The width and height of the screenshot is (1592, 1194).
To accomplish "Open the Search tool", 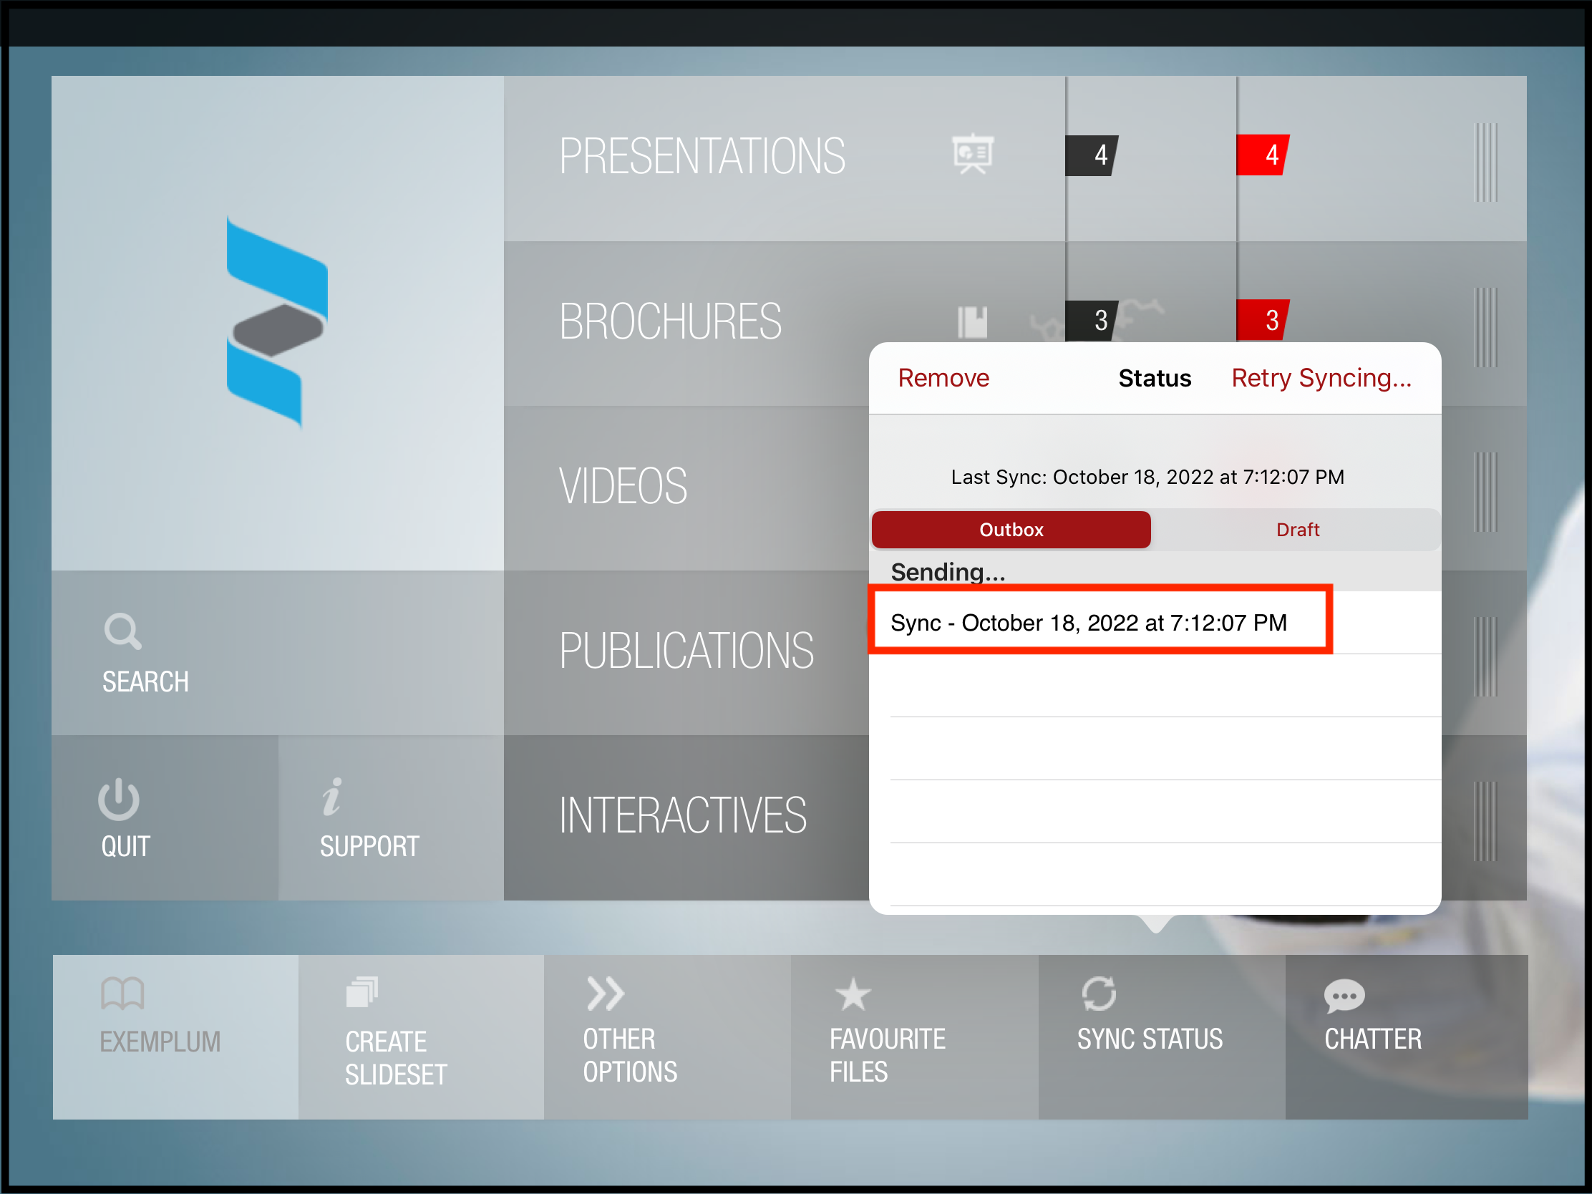I will point(122,631).
